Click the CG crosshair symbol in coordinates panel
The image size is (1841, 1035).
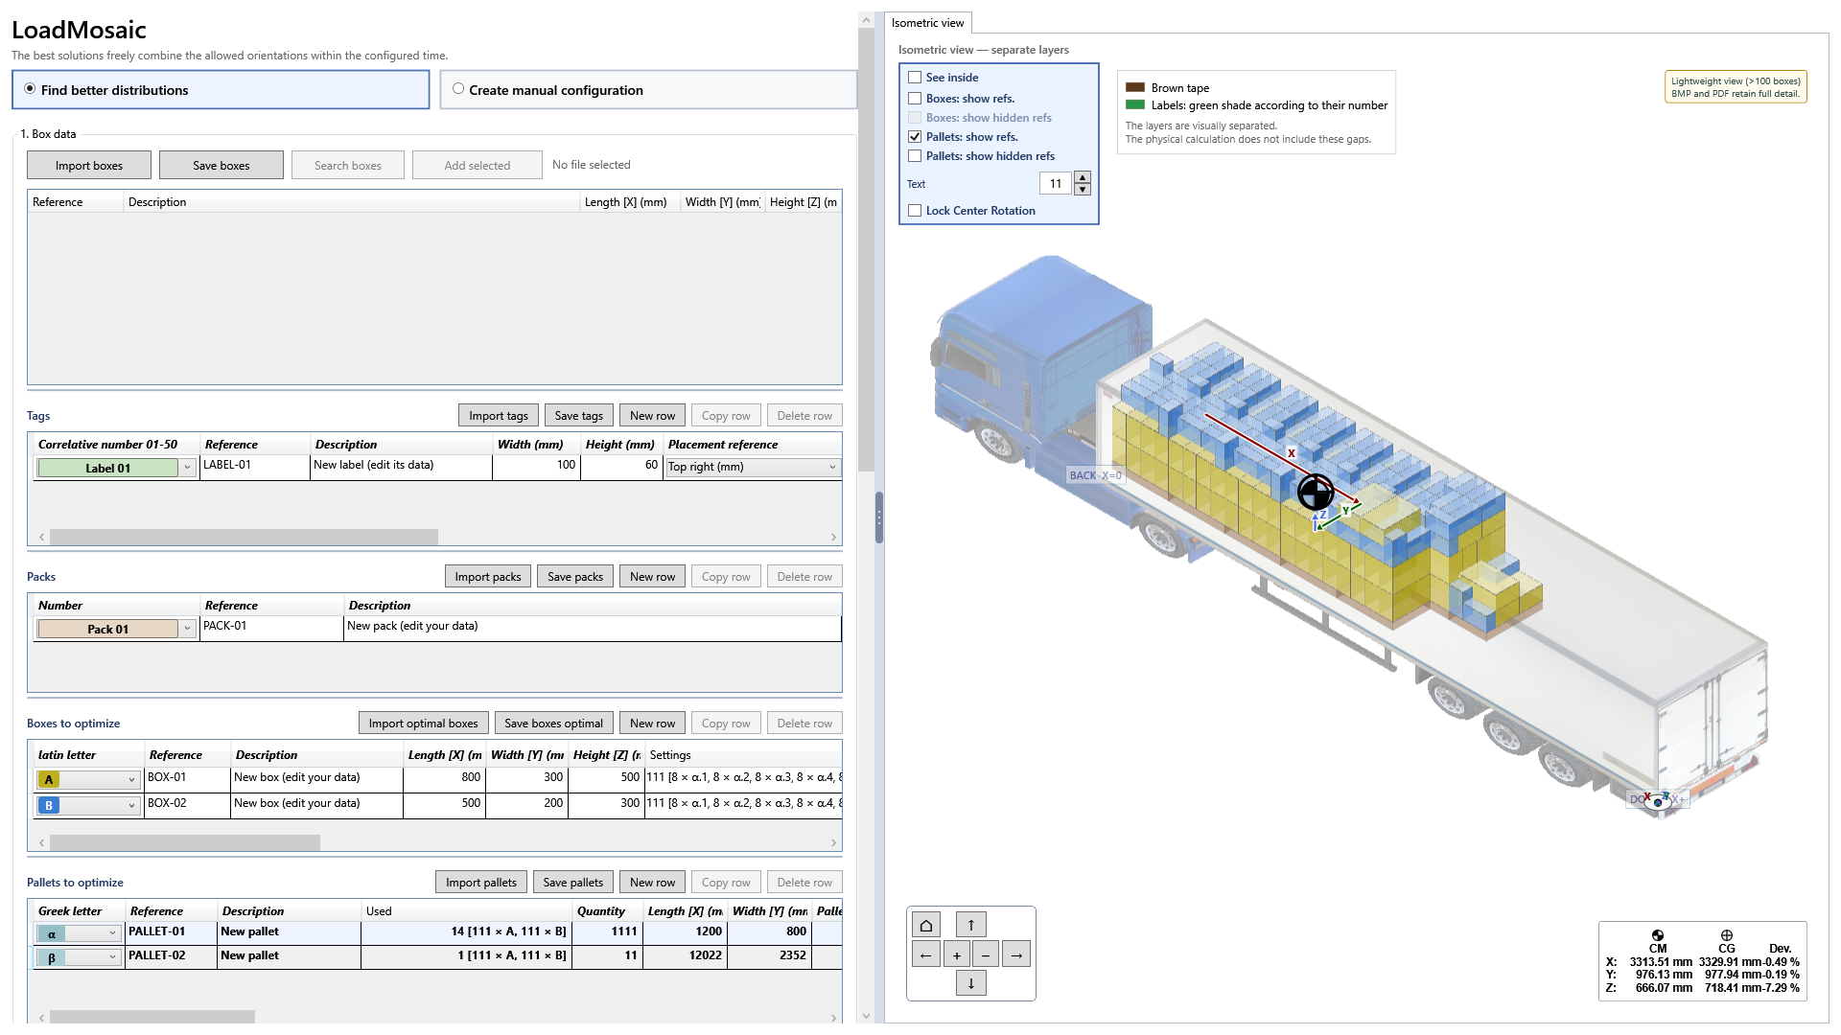1726,935
